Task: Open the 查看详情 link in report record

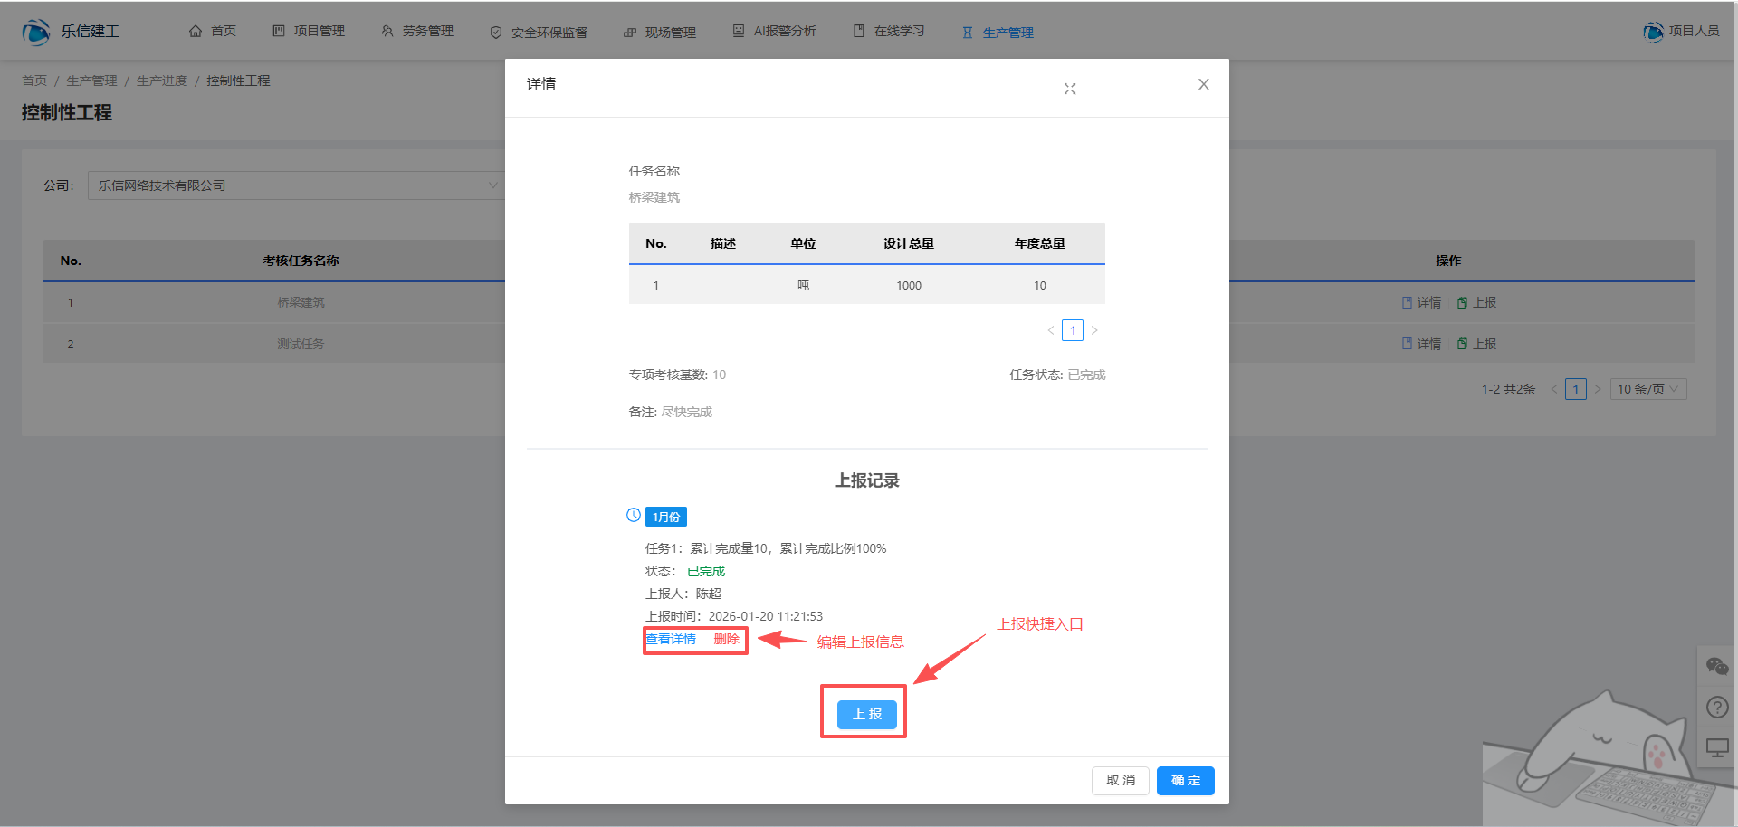Action: tap(671, 640)
